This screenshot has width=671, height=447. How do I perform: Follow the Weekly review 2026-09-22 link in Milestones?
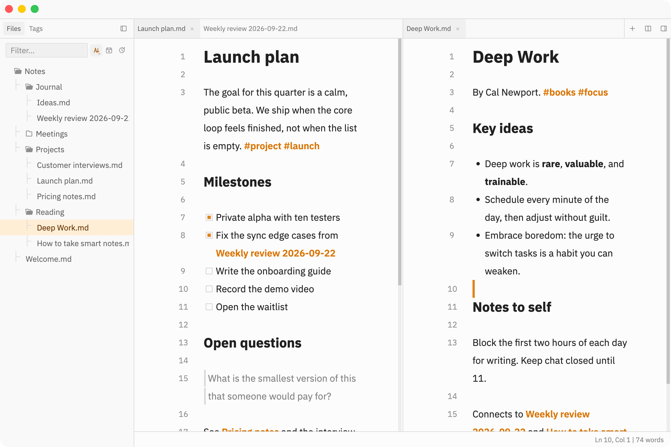(x=276, y=253)
